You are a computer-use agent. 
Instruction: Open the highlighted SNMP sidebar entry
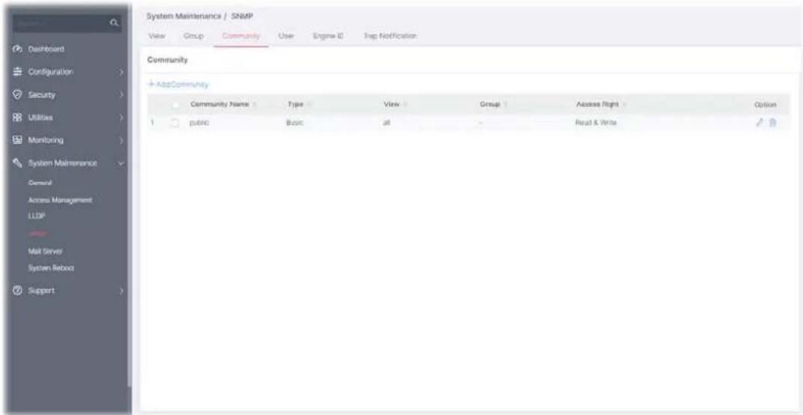coord(38,234)
